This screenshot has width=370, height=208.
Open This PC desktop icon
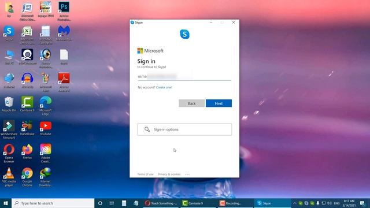coord(9,57)
